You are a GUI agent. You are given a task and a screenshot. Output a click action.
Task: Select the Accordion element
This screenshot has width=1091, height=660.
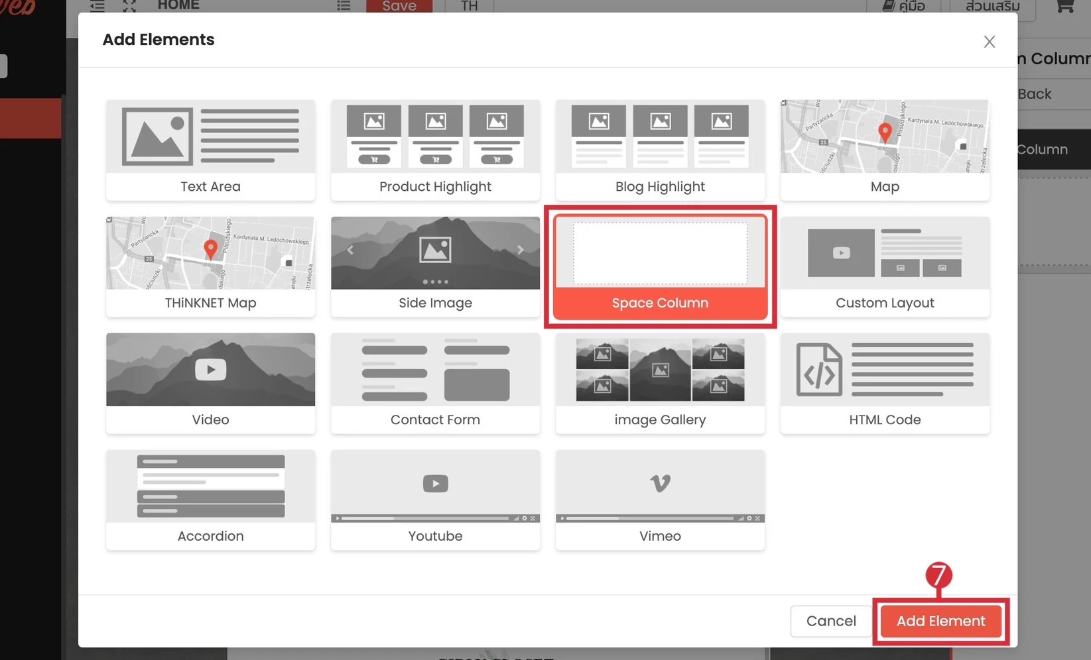[210, 500]
